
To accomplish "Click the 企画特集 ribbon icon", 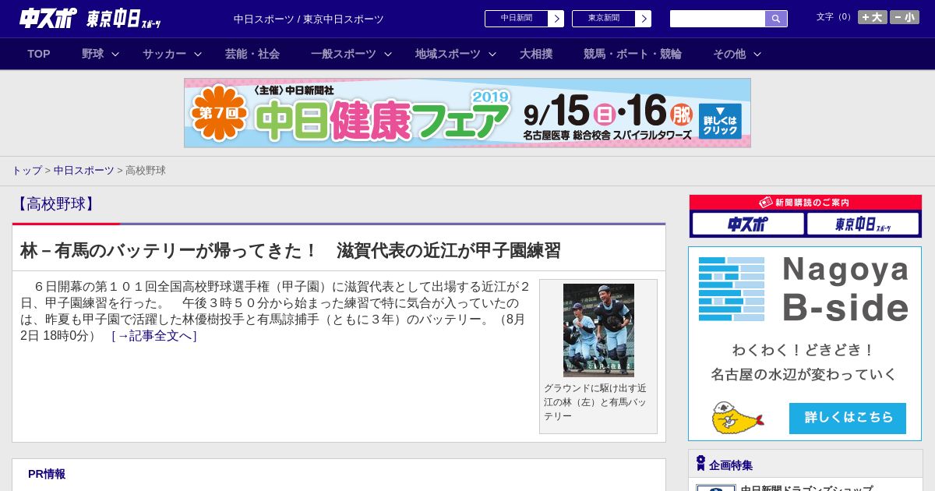I will (x=700, y=464).
